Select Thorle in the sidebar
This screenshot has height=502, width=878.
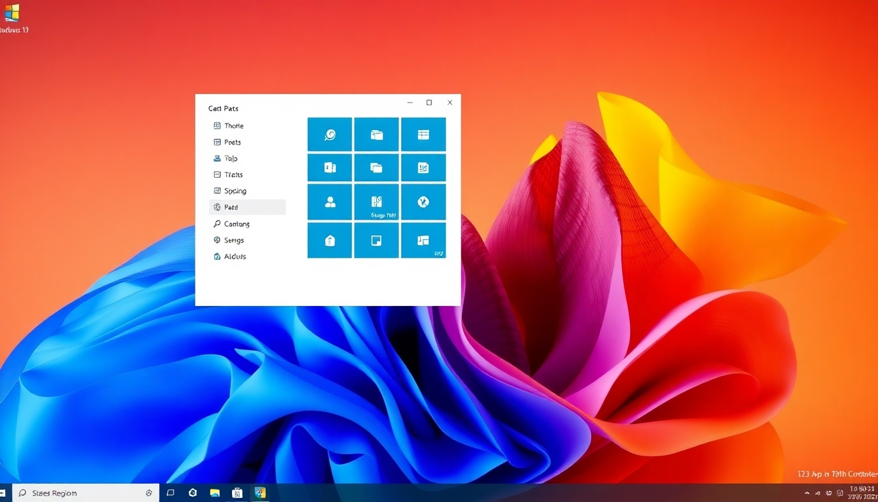tap(233, 125)
